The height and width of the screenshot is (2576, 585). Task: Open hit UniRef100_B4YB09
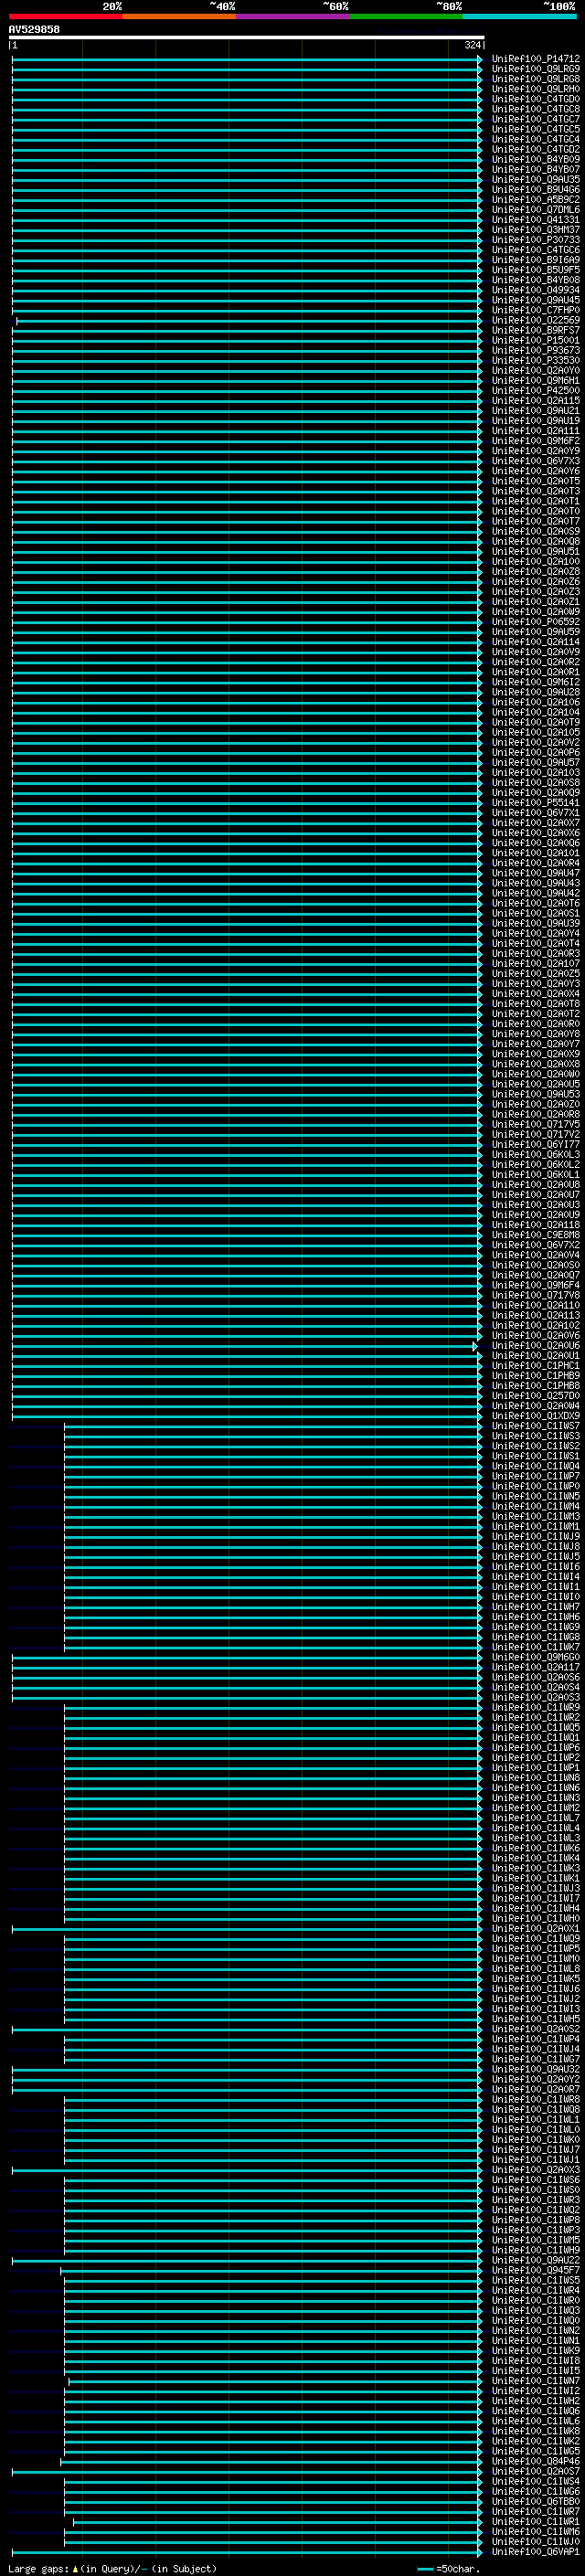click(x=536, y=160)
